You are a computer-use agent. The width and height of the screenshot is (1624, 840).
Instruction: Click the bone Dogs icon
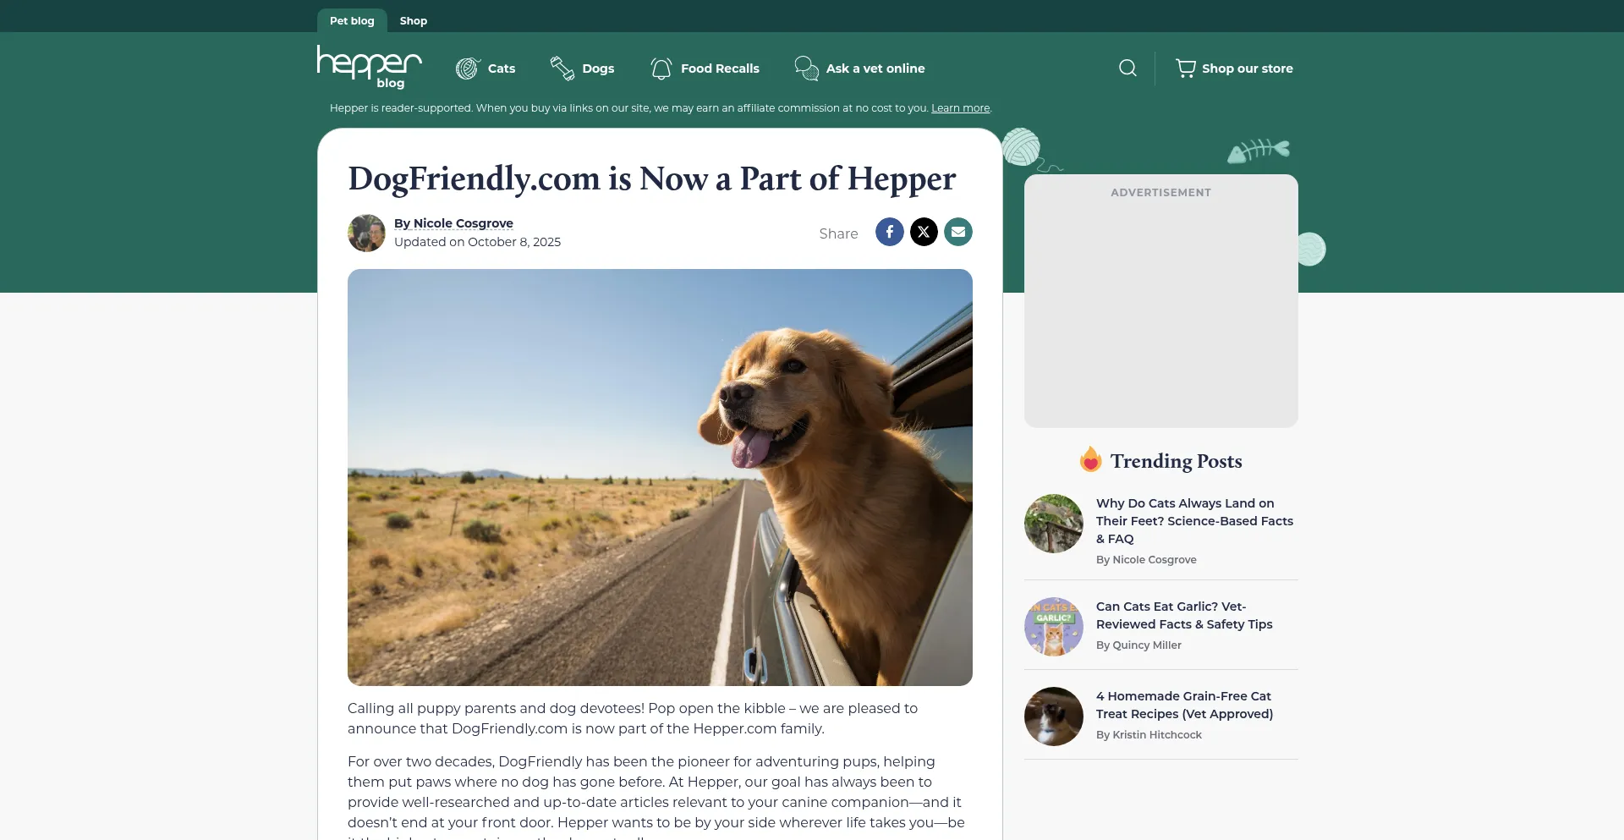(562, 69)
